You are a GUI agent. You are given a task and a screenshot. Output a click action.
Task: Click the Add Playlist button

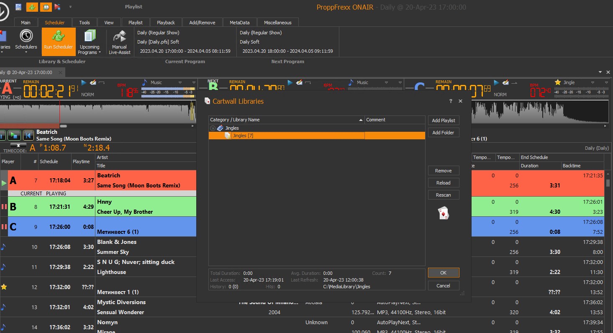coord(443,120)
